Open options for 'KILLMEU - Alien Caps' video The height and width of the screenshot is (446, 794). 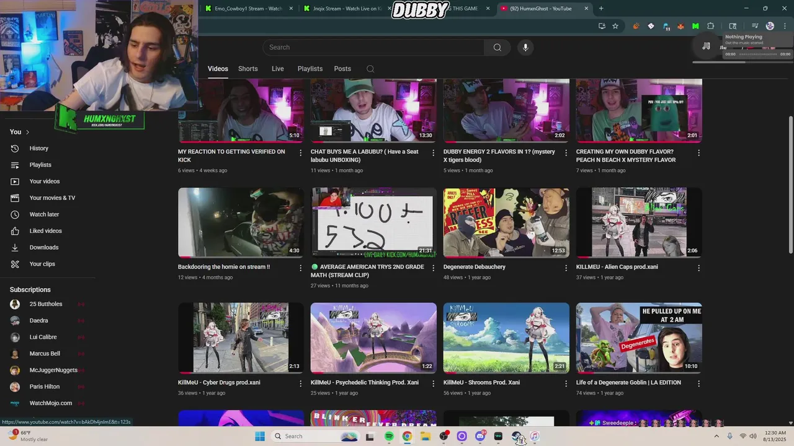click(x=698, y=268)
